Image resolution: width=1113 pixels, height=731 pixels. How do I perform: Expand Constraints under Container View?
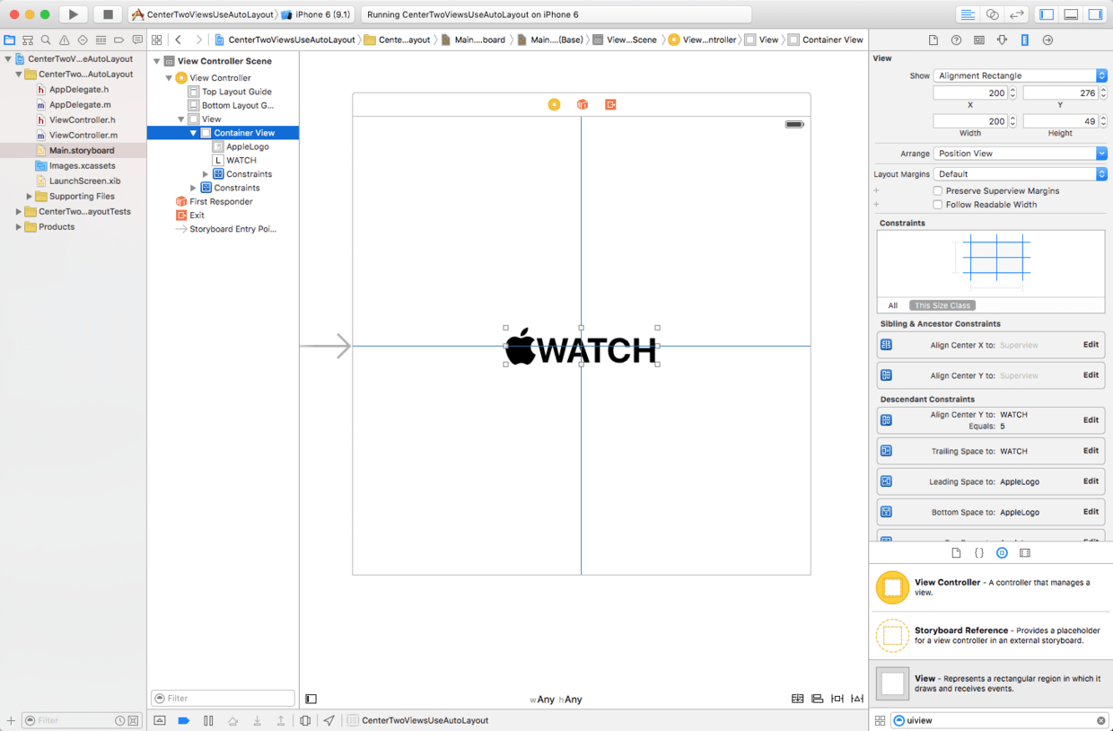[x=206, y=174]
